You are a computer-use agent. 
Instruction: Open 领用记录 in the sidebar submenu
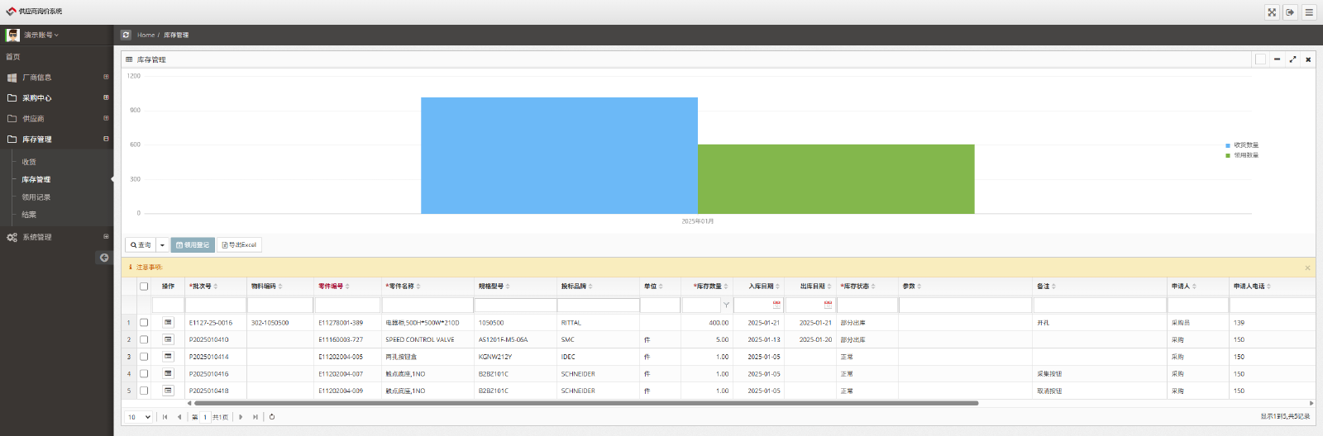[36, 197]
